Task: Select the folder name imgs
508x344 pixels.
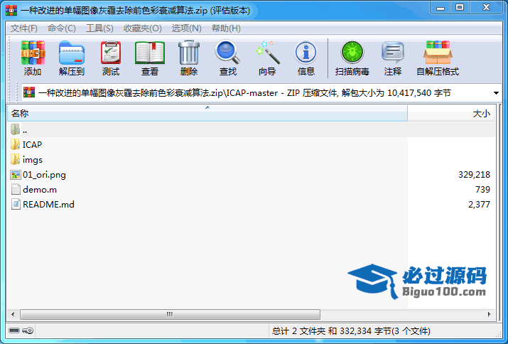Action: (x=33, y=159)
